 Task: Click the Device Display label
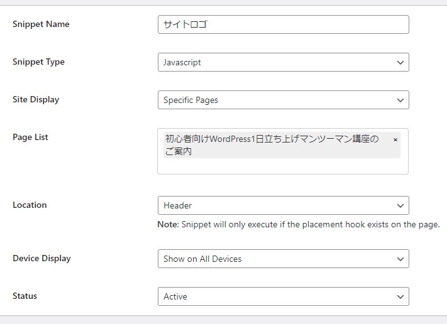click(x=41, y=259)
